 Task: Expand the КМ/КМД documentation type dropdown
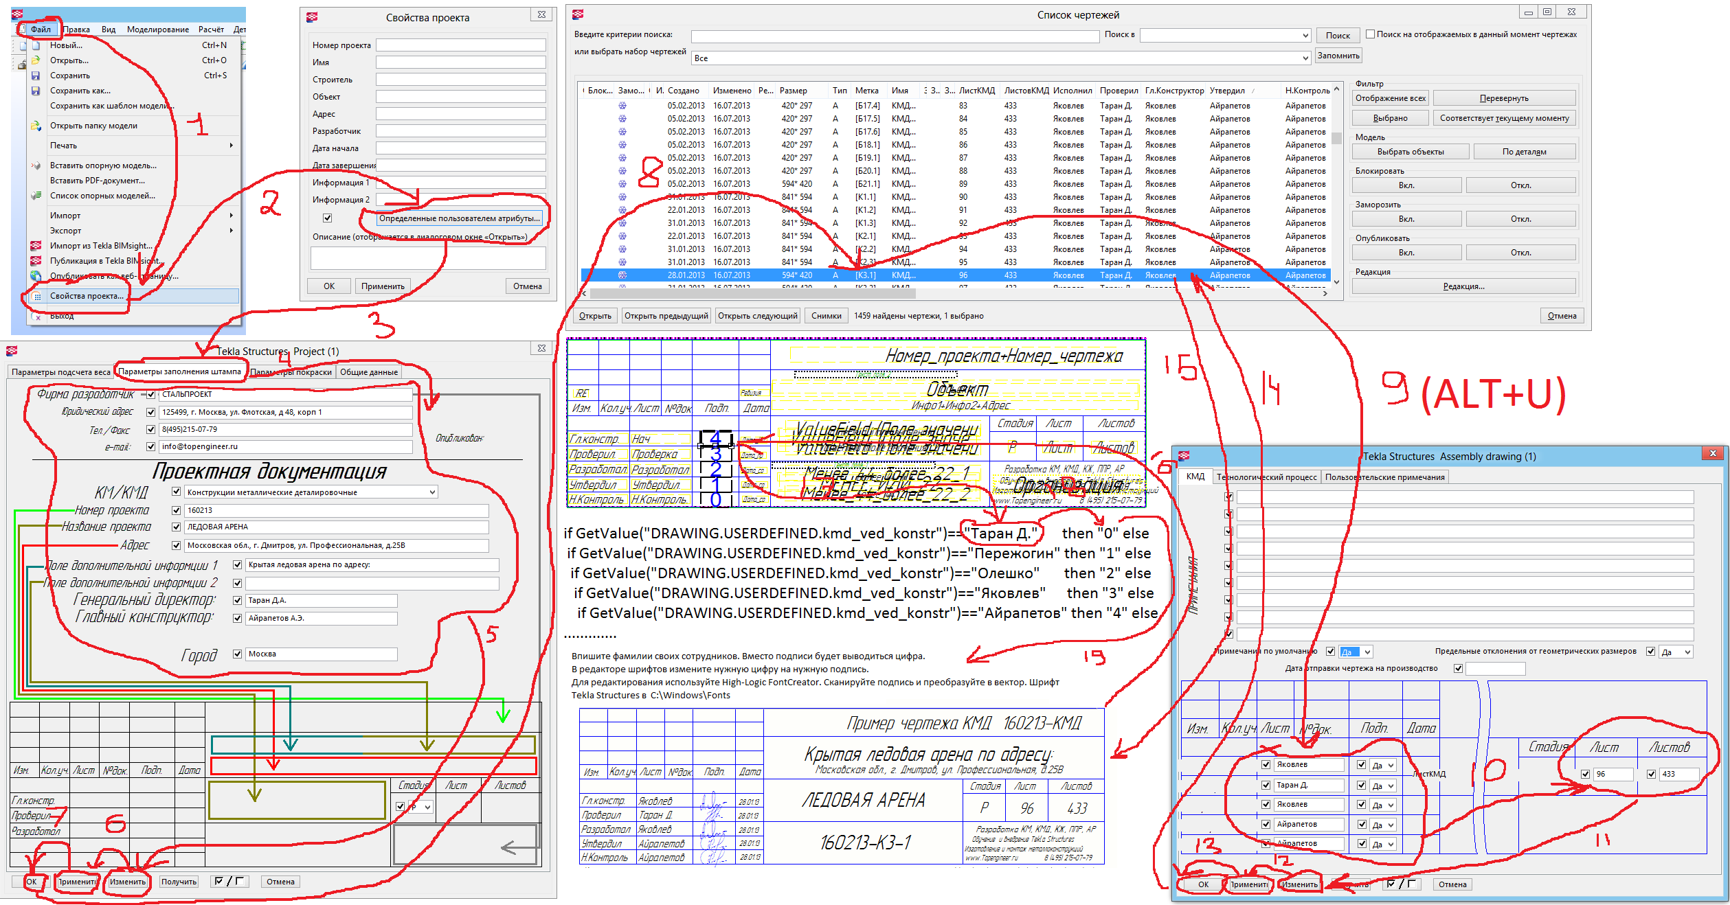point(432,492)
